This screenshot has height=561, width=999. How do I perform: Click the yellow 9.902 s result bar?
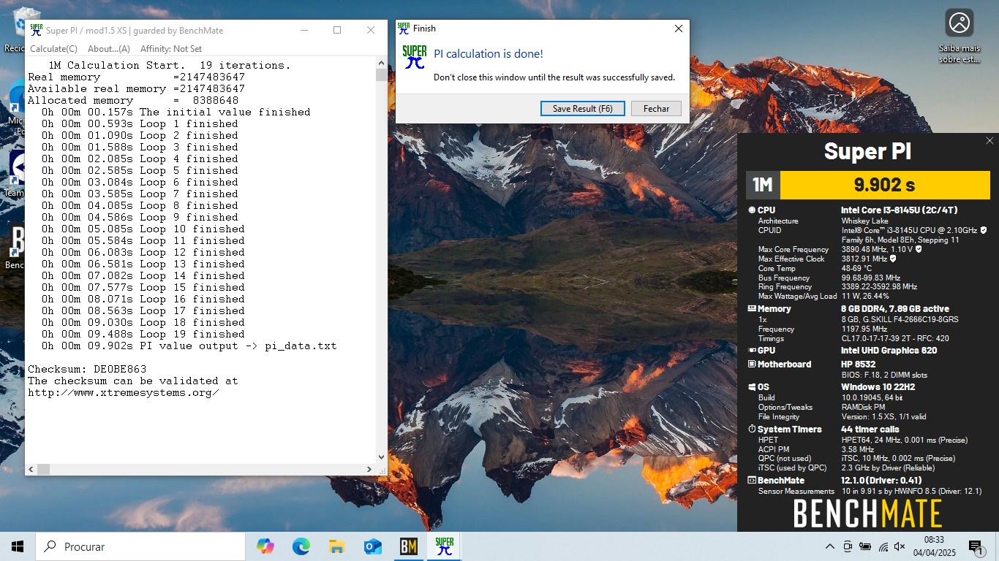[x=885, y=185]
